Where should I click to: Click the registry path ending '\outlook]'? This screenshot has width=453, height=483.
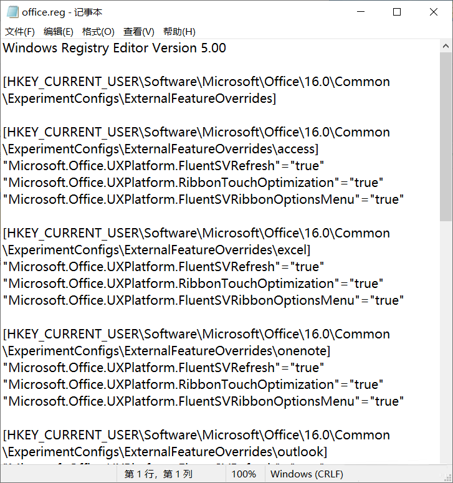click(x=196, y=444)
